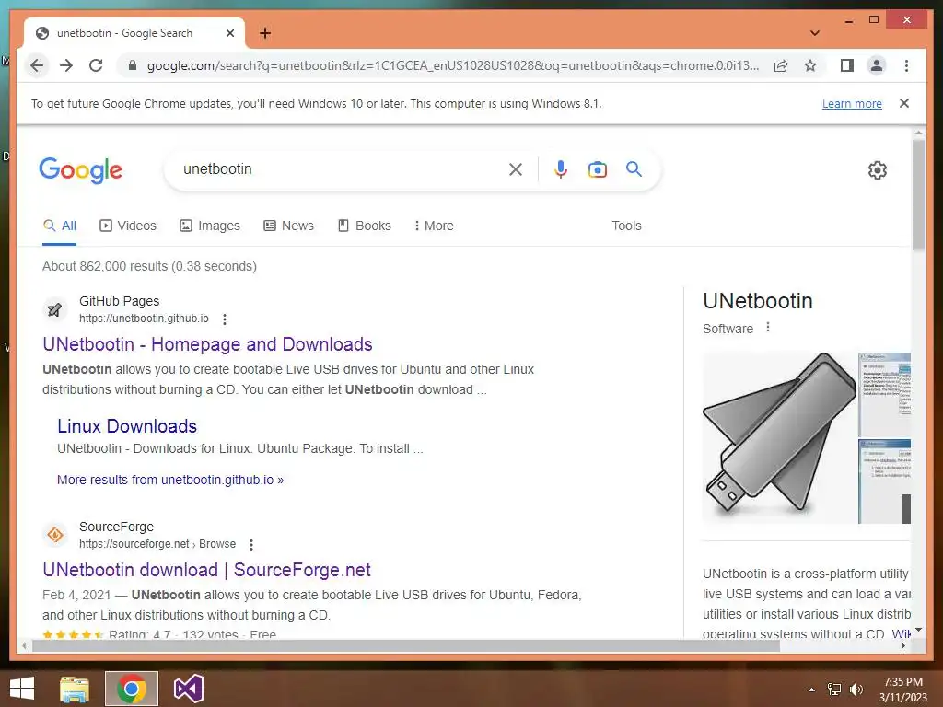Open the Chrome profile avatar
This screenshot has height=707, width=943.
click(x=877, y=65)
